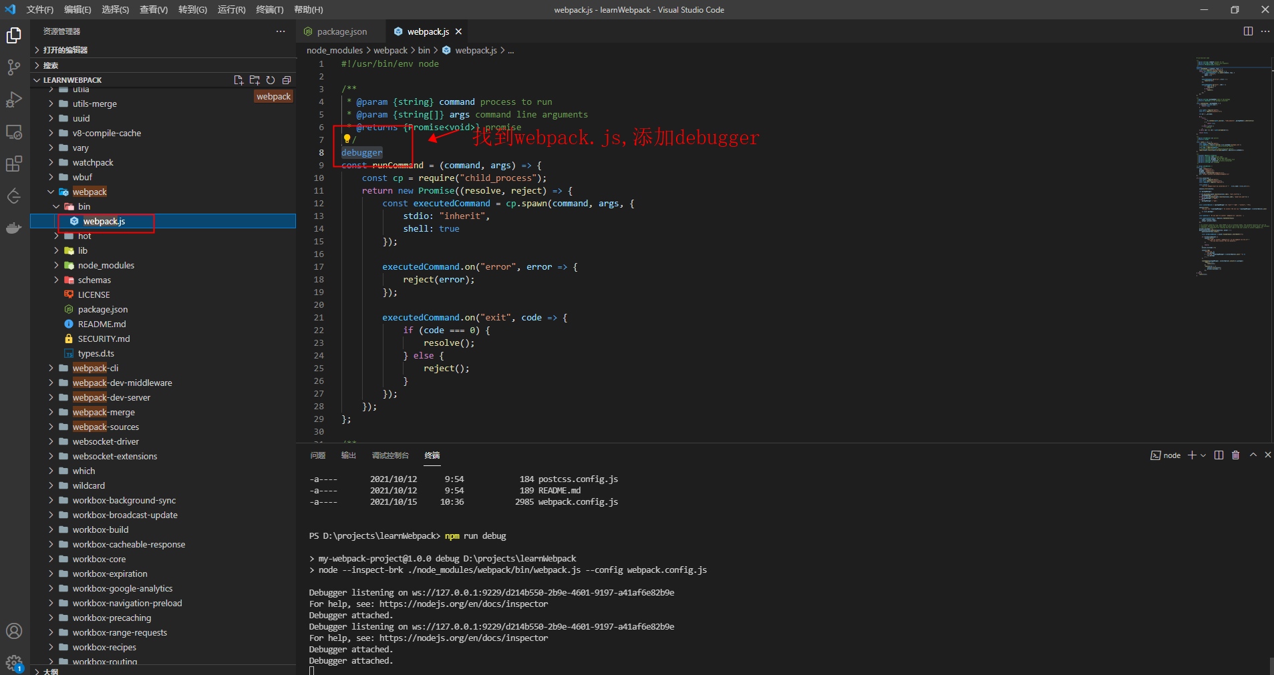Open the Docker view in activity bar

point(14,228)
